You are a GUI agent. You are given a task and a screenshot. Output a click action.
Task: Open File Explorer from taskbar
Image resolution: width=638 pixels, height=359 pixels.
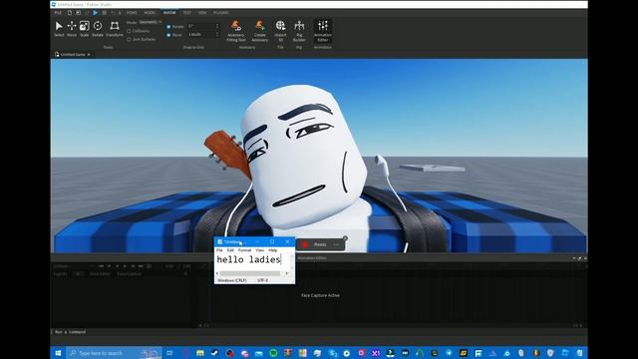(199, 353)
